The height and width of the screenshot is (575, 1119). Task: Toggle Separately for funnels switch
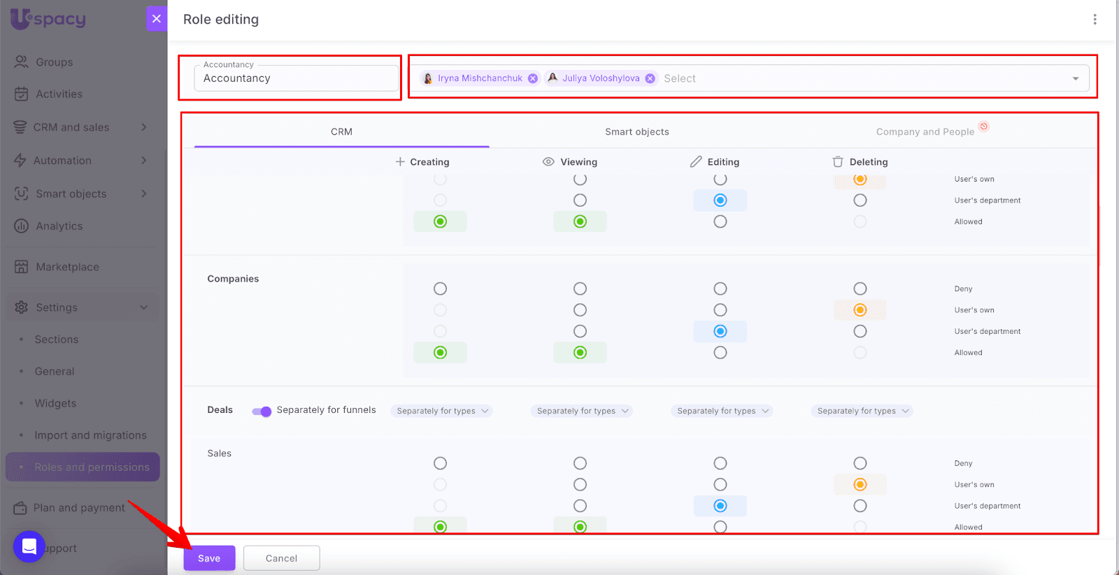262,411
